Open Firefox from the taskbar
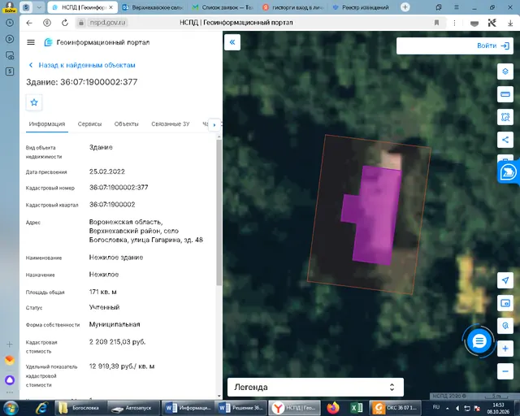 coord(333,408)
